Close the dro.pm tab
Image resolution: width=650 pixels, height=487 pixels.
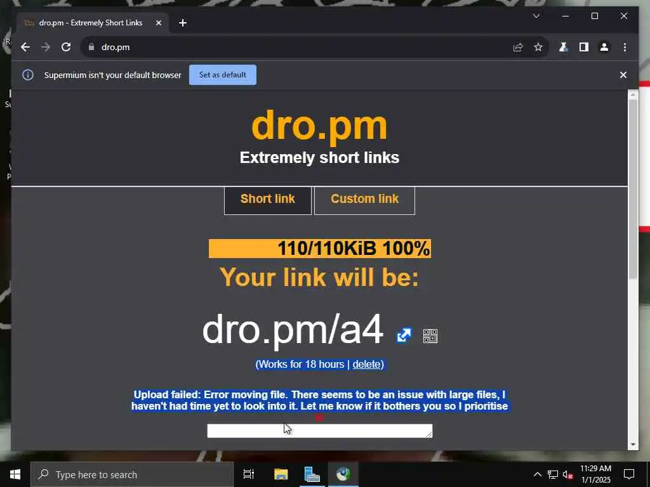(158, 23)
